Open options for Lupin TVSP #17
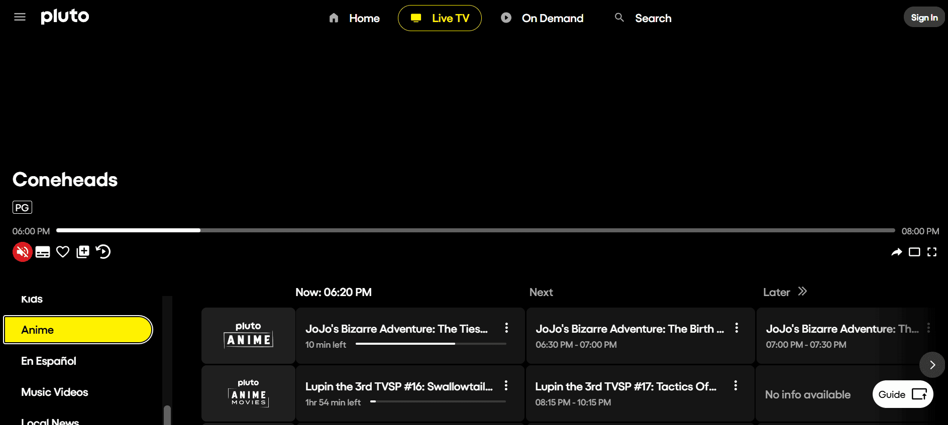The image size is (948, 425). (735, 386)
